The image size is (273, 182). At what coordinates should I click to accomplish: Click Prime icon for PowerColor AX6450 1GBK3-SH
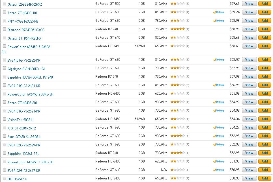219,162
